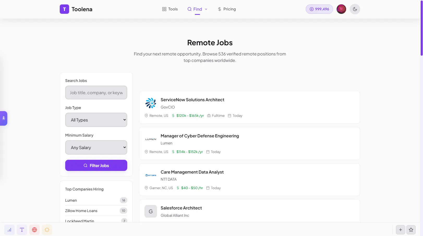Image resolution: width=423 pixels, height=236 pixels.
Task: Go to the Pricing page
Action: [x=227, y=9]
